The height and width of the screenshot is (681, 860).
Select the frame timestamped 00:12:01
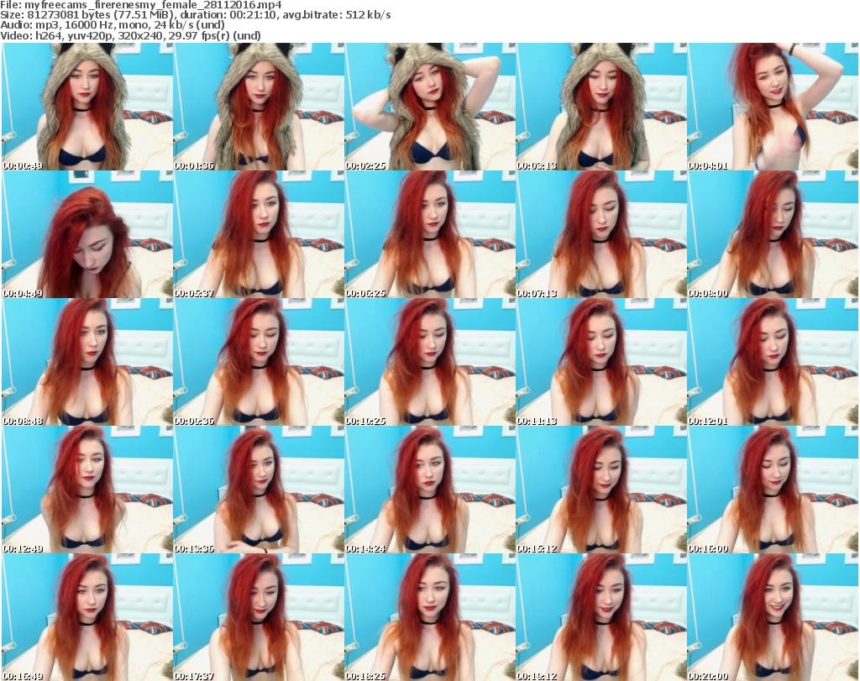[x=773, y=362]
